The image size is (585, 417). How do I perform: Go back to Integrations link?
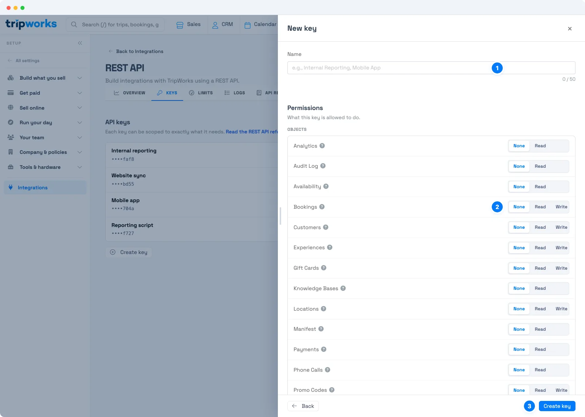136,52
